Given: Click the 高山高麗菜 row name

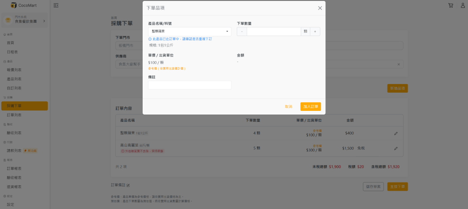Looking at the screenshot, I should point(129,145).
